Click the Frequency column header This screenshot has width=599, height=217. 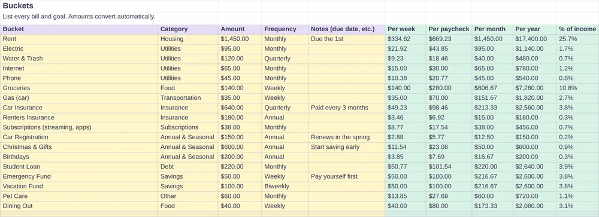tap(285, 29)
